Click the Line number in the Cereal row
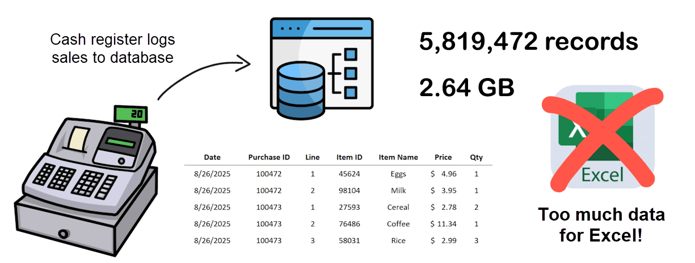 [313, 207]
